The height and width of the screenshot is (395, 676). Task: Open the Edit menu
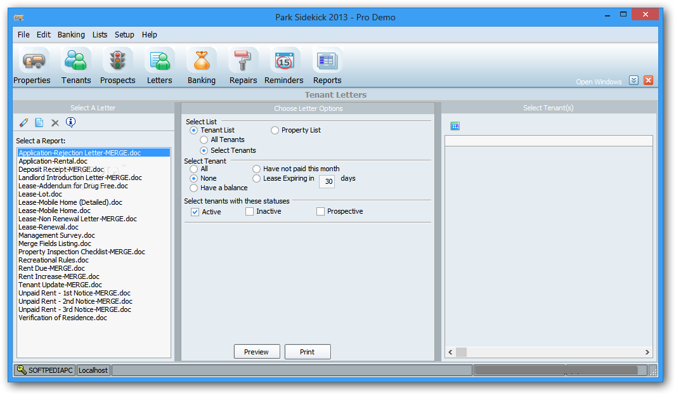click(x=44, y=34)
